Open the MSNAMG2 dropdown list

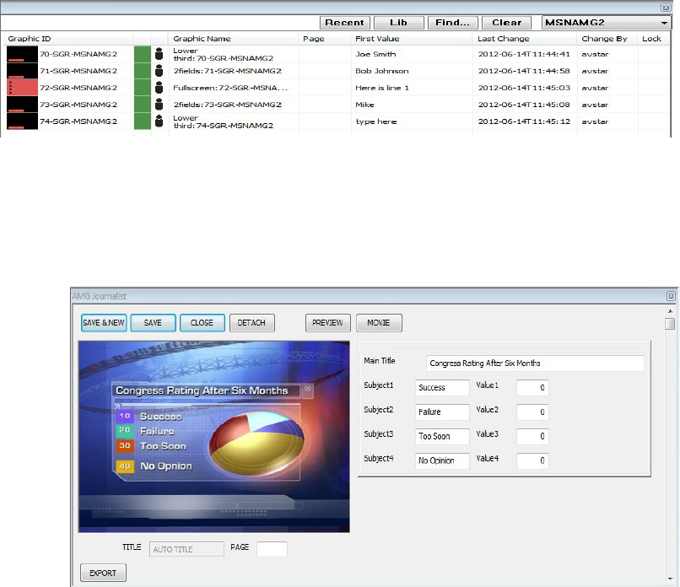pyautogui.click(x=606, y=23)
